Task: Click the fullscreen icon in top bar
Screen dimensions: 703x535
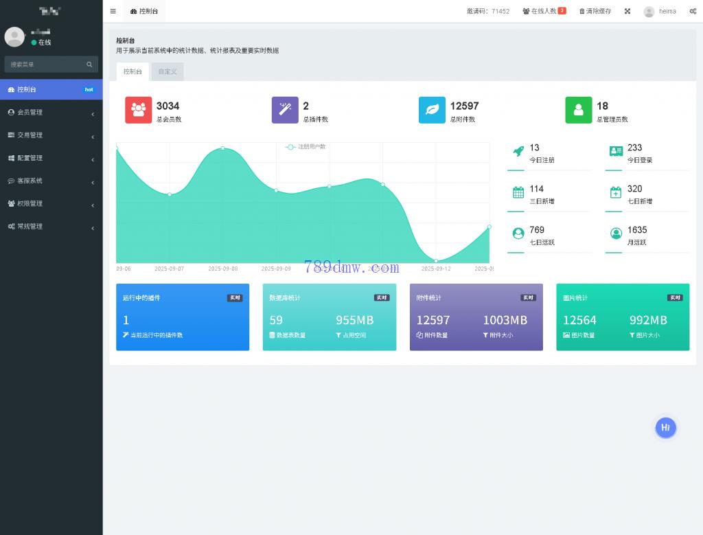Action: pyautogui.click(x=627, y=11)
